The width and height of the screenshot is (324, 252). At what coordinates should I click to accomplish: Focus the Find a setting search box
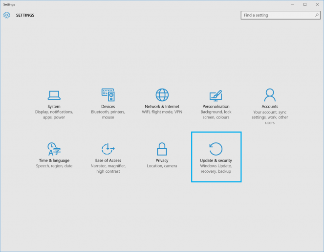click(x=281, y=15)
